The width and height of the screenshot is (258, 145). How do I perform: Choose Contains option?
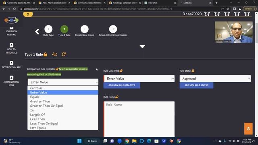coord(63,88)
